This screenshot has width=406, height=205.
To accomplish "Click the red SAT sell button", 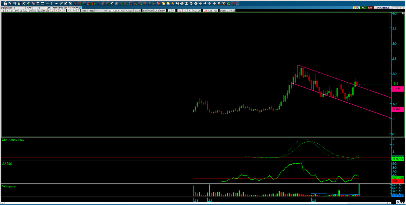I will [x=370, y=7].
